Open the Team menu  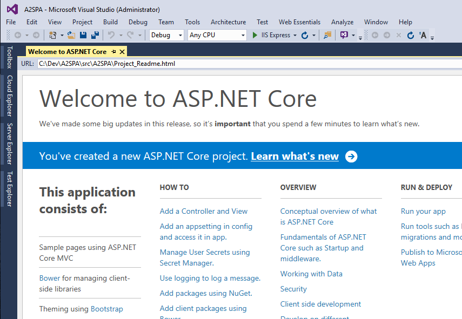coord(166,22)
